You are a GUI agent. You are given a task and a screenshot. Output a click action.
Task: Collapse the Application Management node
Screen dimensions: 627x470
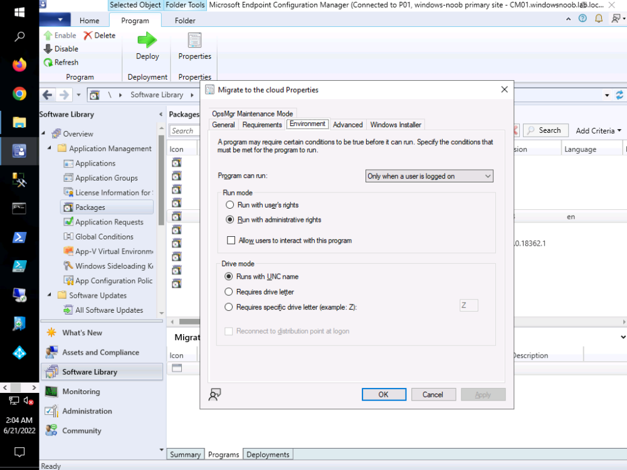tap(50, 148)
